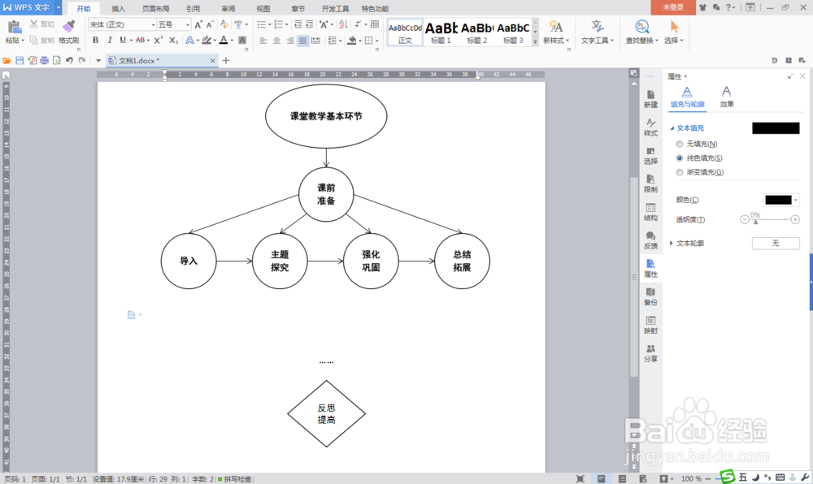Open font name 宋体 (正文) dropdown
Viewport: 813px width, 484px height.
pyautogui.click(x=153, y=25)
